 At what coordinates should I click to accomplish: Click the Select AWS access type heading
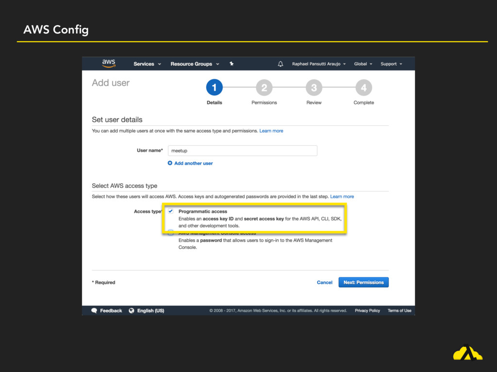coord(125,186)
